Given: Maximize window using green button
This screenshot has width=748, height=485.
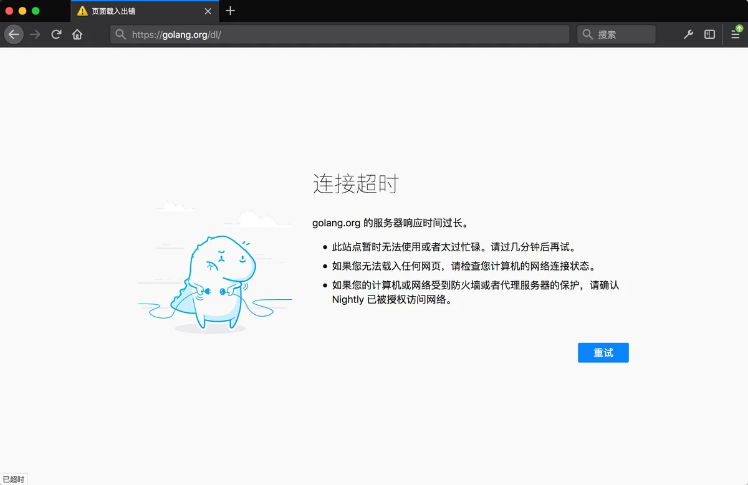Looking at the screenshot, I should 36,11.
